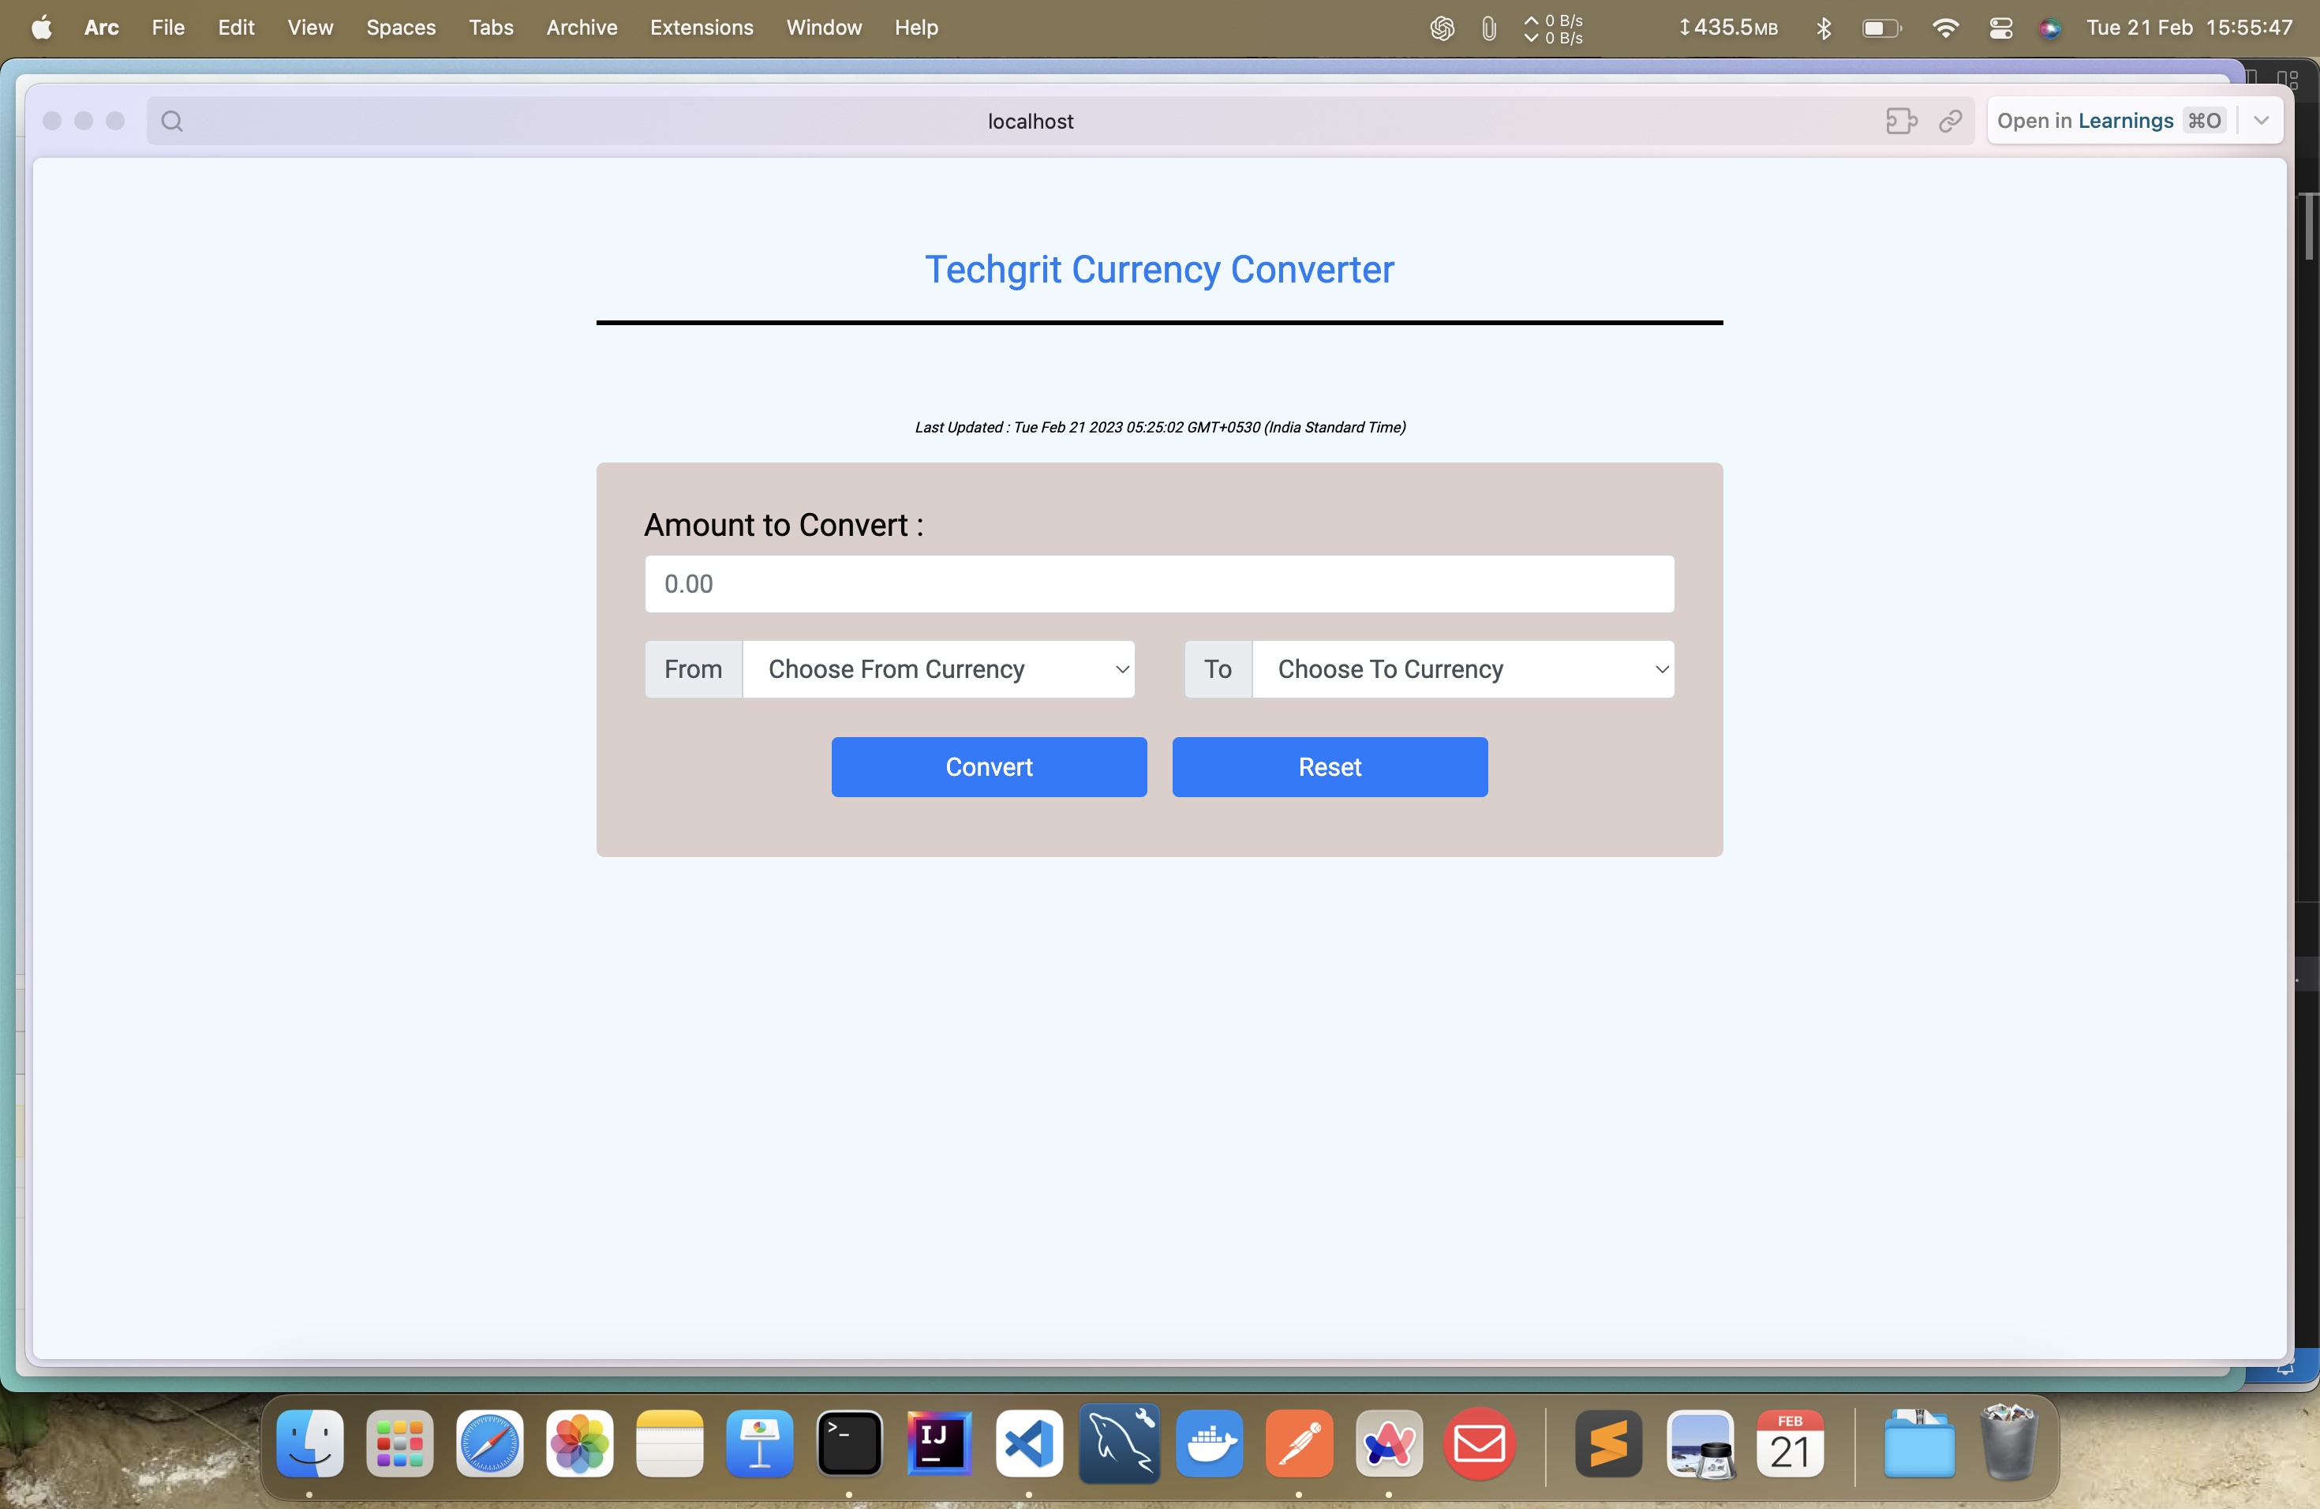Launch VS Code from dock
The width and height of the screenshot is (2320, 1509).
coord(1028,1445)
